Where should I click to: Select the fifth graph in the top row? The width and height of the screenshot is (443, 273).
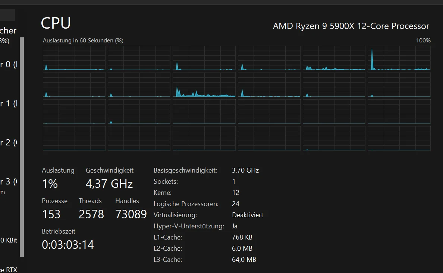[334, 58]
